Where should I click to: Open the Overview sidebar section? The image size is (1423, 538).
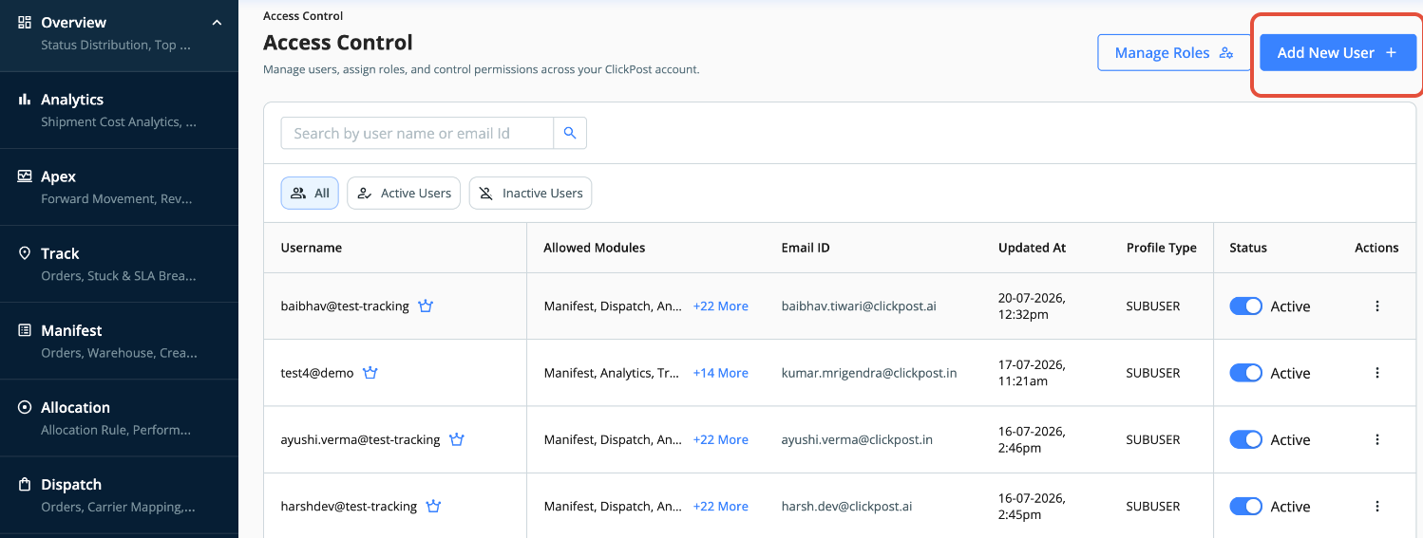click(119, 33)
